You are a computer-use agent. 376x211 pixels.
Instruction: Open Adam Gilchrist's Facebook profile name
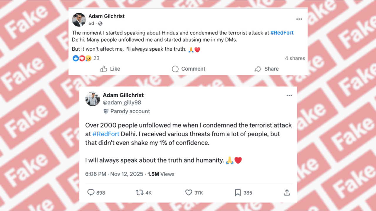[x=106, y=16]
